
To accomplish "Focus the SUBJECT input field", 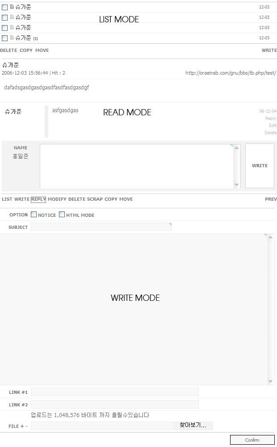I will coord(101,227).
